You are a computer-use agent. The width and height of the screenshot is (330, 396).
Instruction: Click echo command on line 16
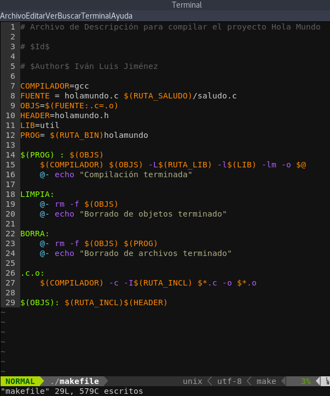click(x=65, y=174)
